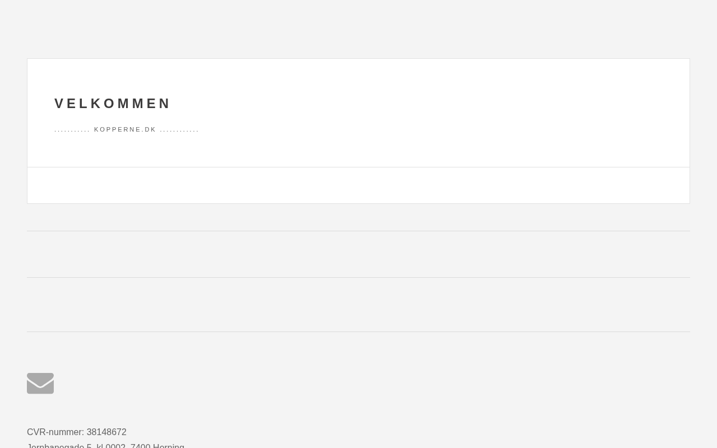
Task: Click the dots before KOPPERNE.DK
Action: (72, 130)
